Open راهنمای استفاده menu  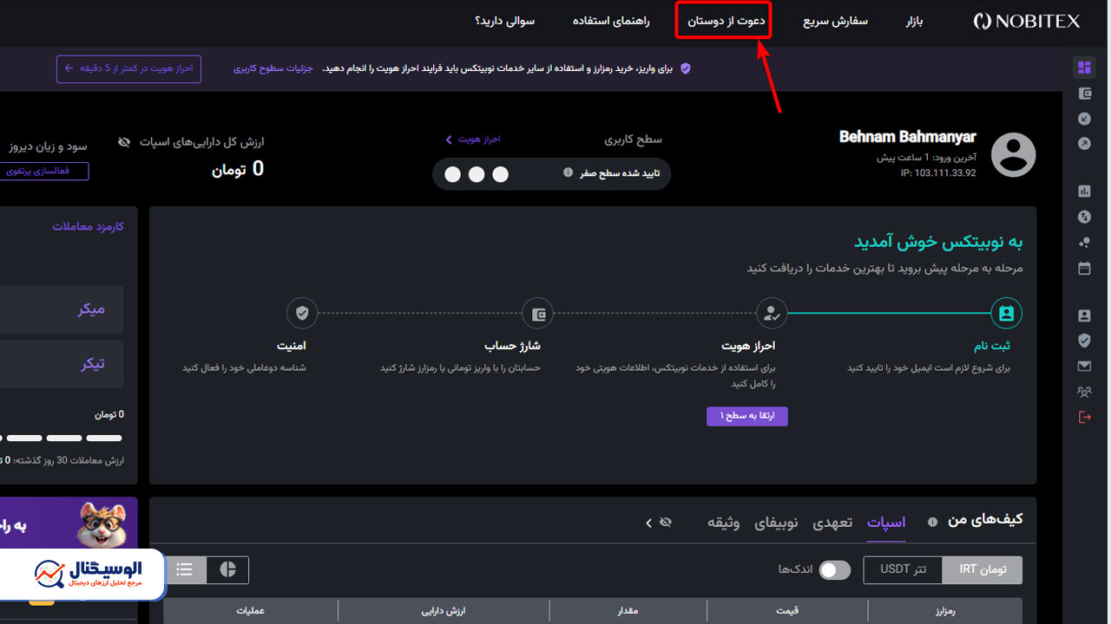coord(611,22)
